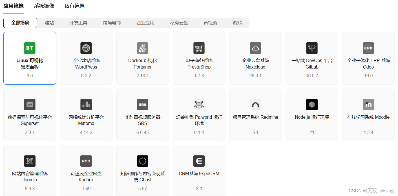398x196 pixels.
Task: Click the '企业一体化 ERP 系统 Odoo' title
Action: pos(368,64)
